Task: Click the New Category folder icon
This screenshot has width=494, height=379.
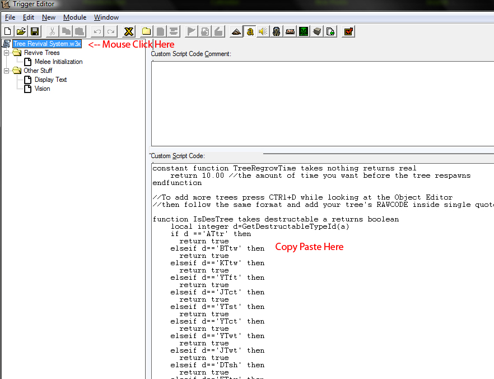Action: 147,31
